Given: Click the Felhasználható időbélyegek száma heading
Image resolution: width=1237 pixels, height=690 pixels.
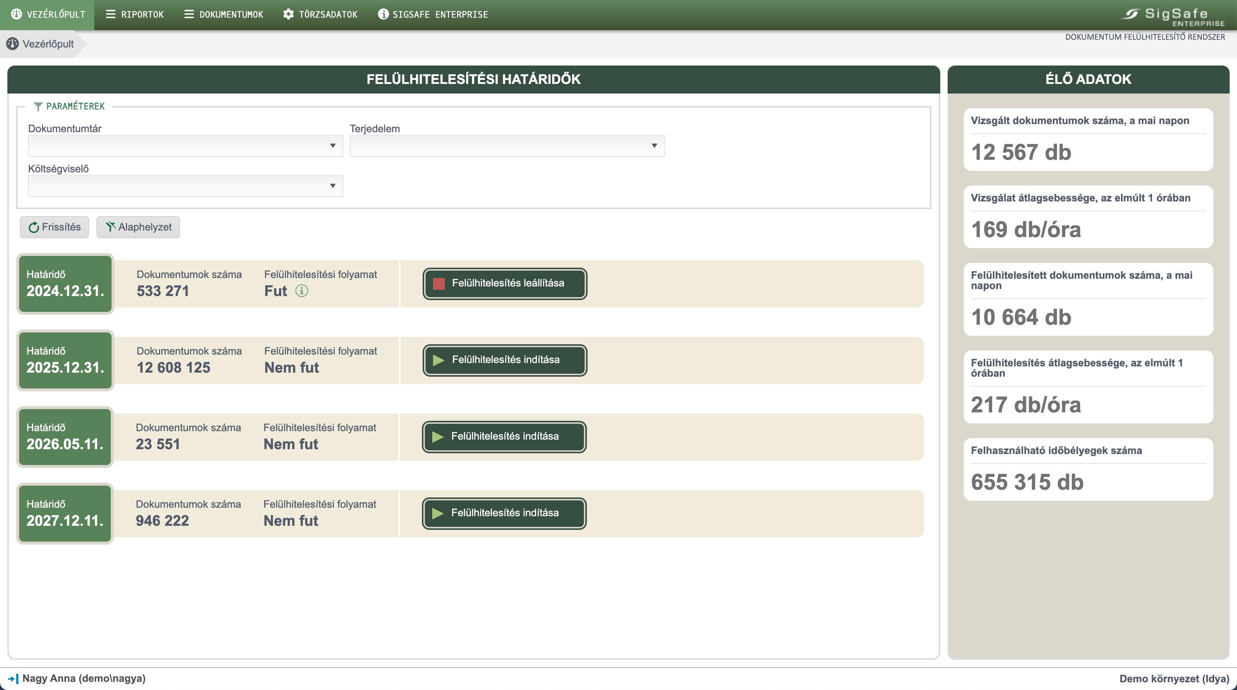Looking at the screenshot, I should [1057, 450].
